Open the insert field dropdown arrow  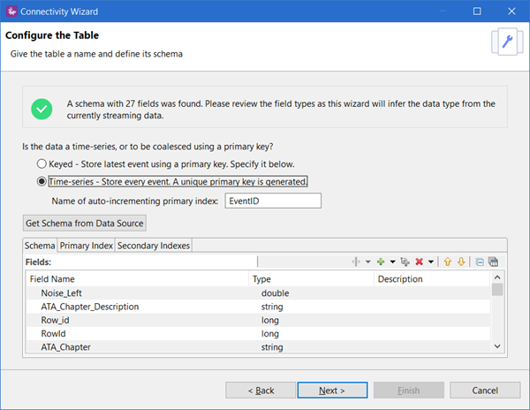(368, 262)
